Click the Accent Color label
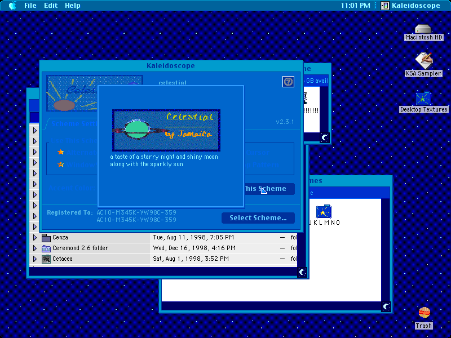Viewport: 451px width, 338px height. 72,188
